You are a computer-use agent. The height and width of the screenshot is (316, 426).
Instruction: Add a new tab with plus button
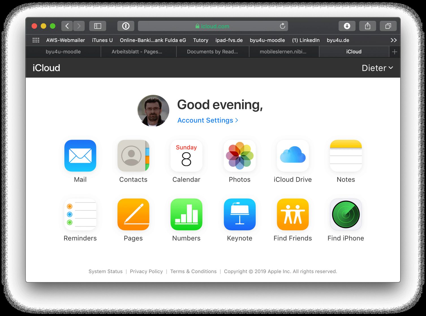click(x=395, y=52)
